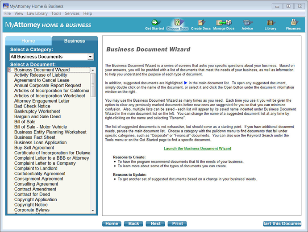Click the Home navigation button

tap(112, 224)
